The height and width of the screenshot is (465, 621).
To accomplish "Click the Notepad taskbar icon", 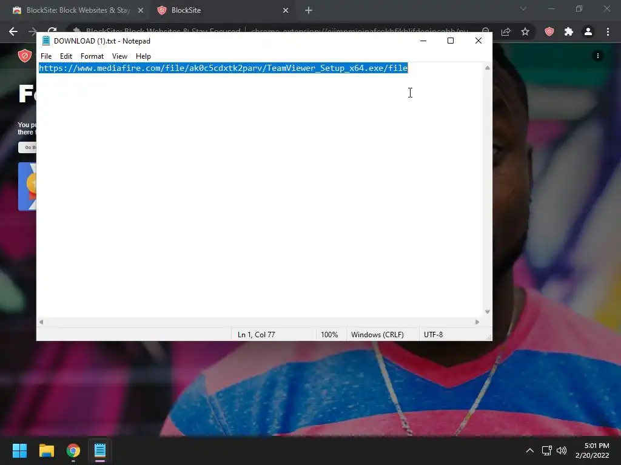I will [x=100, y=450].
